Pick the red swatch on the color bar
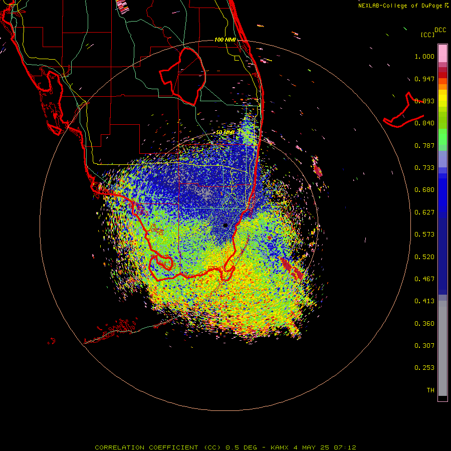The image size is (451, 451). pyautogui.click(x=442, y=75)
